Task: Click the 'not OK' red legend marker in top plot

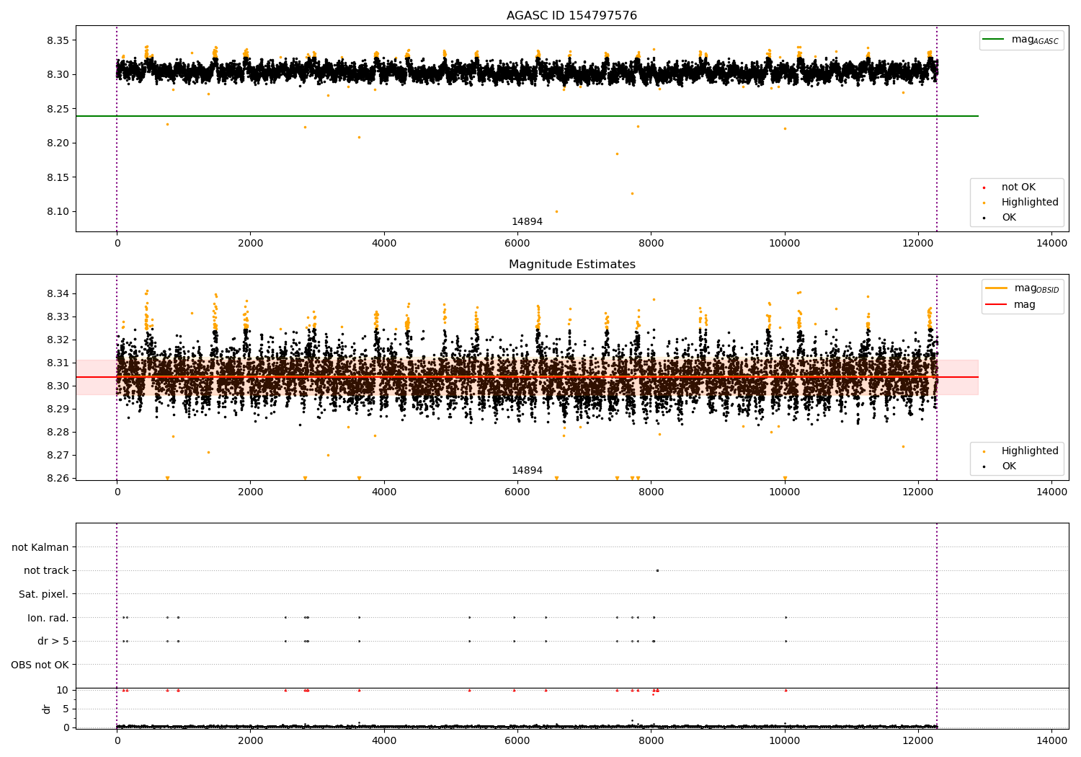Action: coord(984,187)
